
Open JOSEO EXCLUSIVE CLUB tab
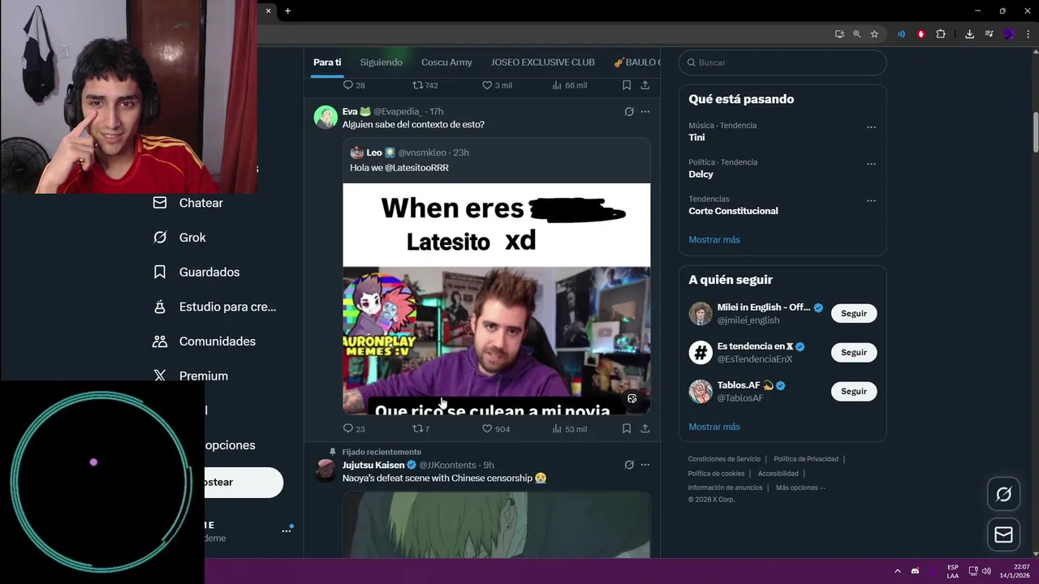pos(543,62)
